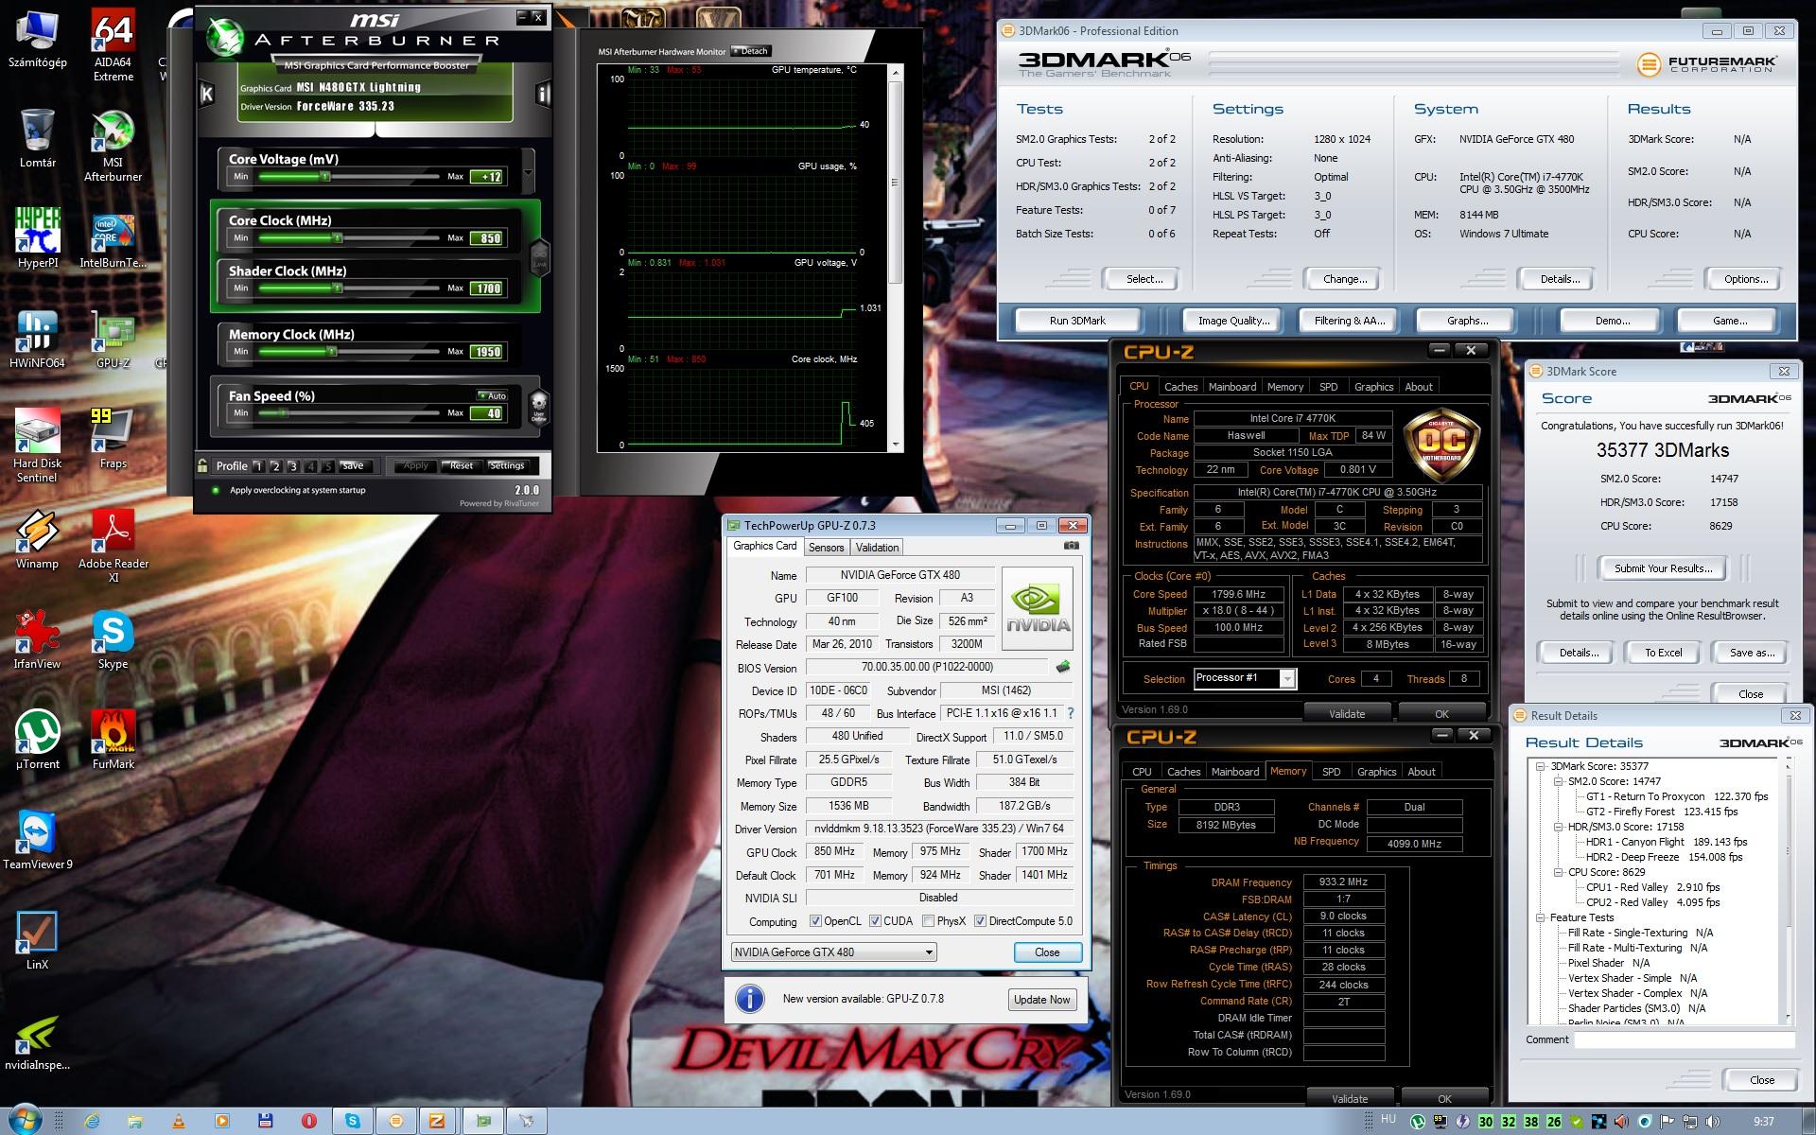Open Hard Disk Sentinel desktop icon
1816x1135 pixels.
pyautogui.click(x=37, y=446)
